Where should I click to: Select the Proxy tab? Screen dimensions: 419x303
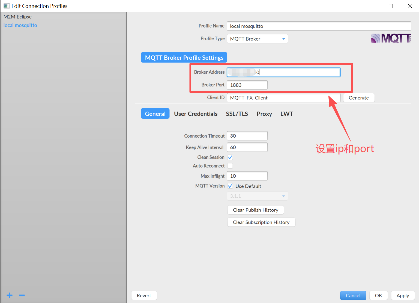(264, 114)
